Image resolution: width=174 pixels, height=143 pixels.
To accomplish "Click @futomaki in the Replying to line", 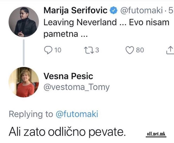I will point(77,114).
